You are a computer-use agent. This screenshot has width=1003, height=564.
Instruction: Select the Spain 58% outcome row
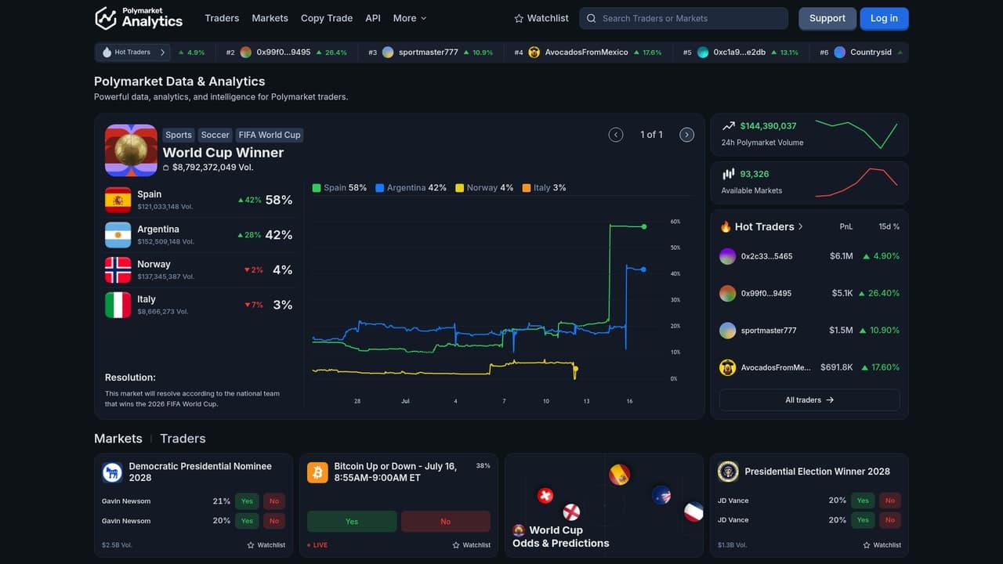[x=199, y=200]
